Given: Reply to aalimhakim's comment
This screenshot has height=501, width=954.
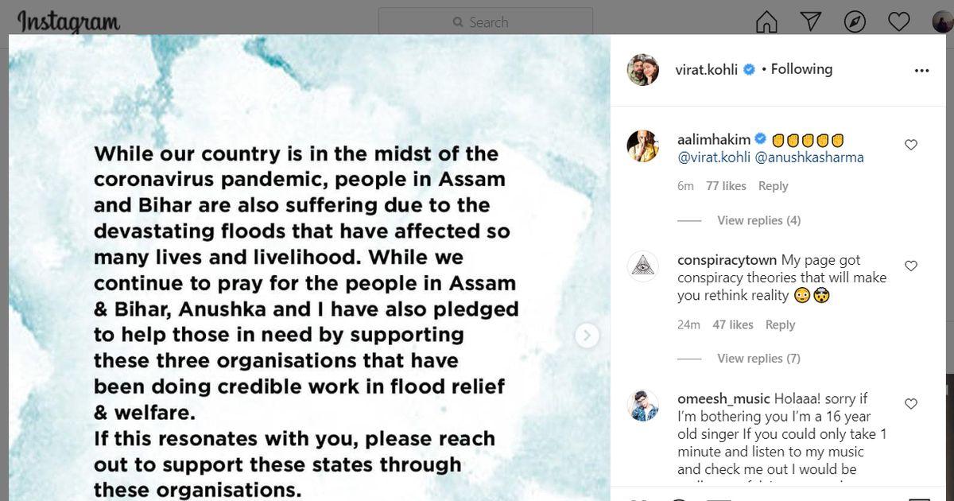Looking at the screenshot, I should (773, 186).
